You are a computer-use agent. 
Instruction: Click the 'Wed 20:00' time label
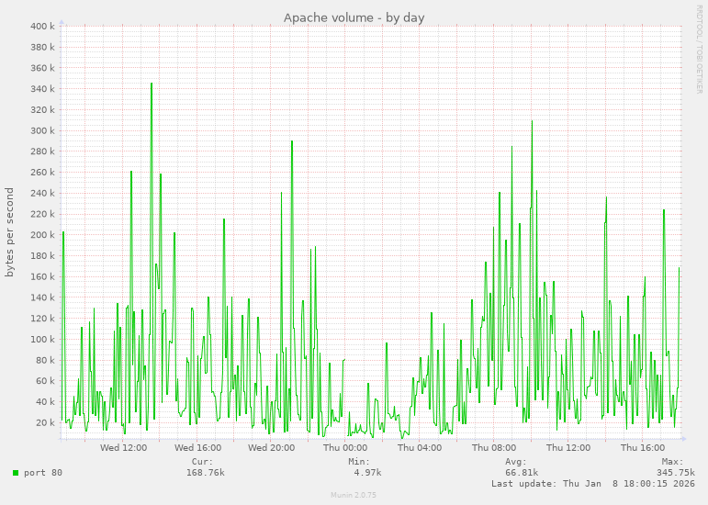(272, 448)
